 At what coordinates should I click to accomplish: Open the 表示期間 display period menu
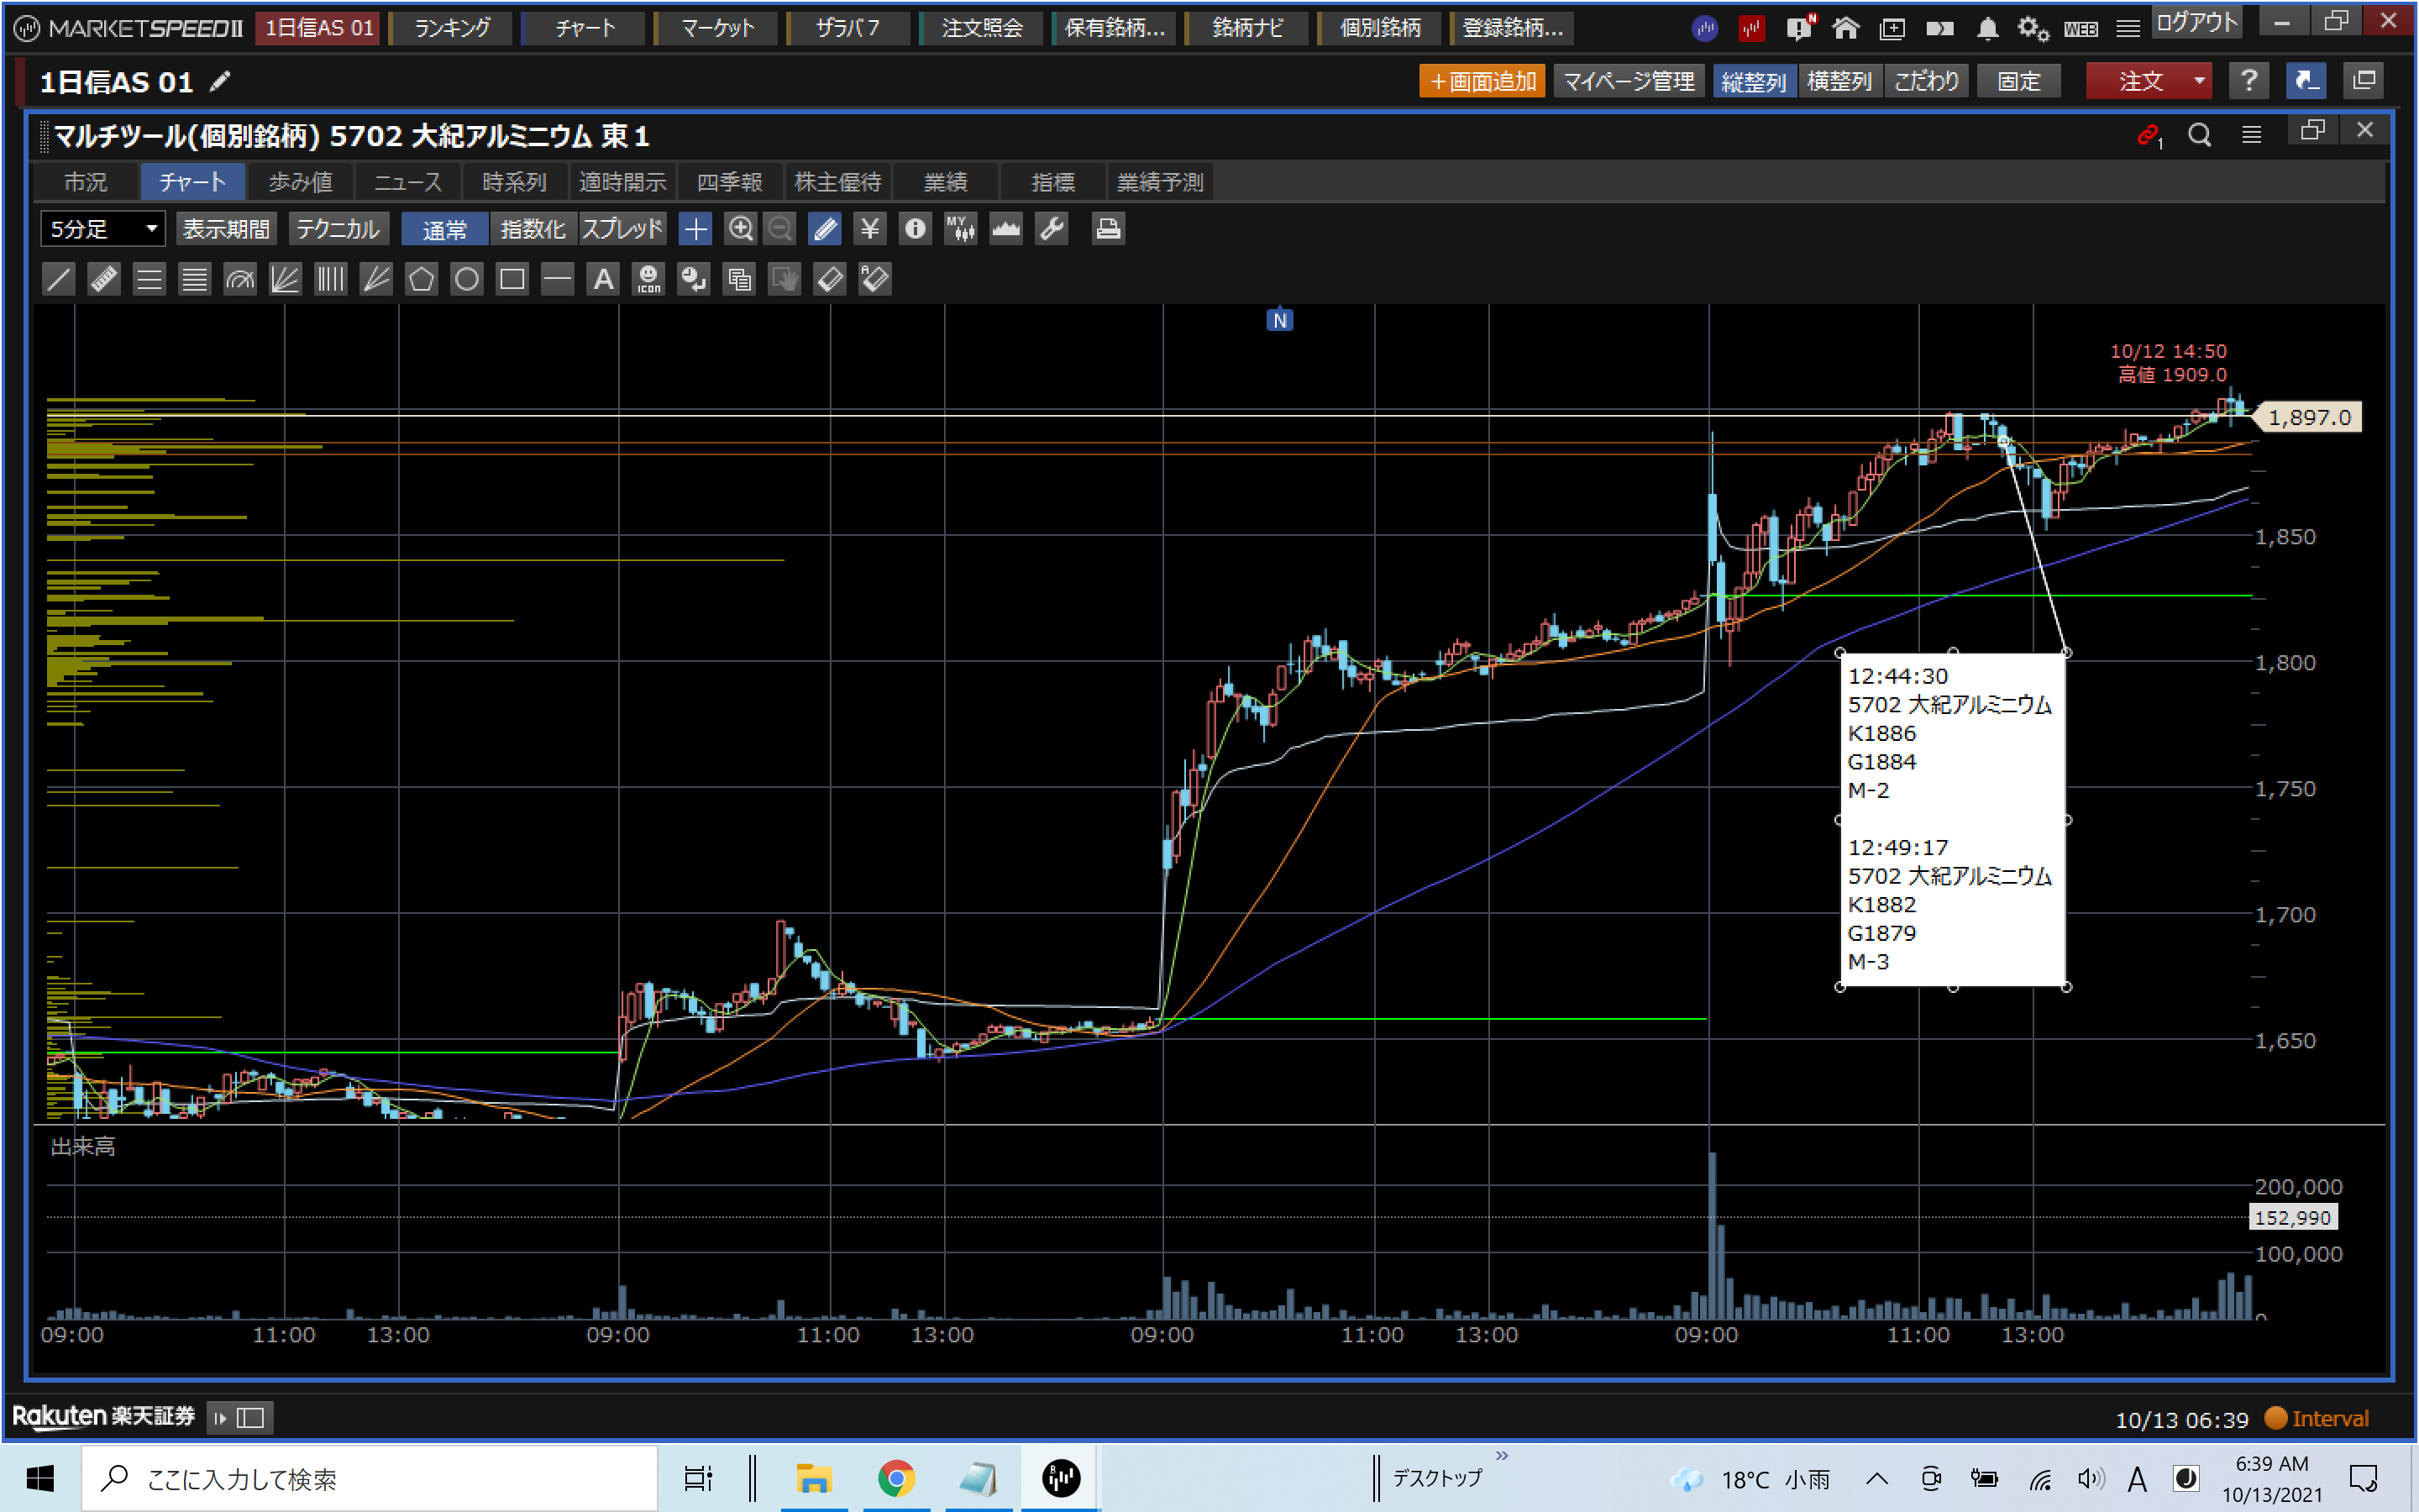click(x=227, y=229)
